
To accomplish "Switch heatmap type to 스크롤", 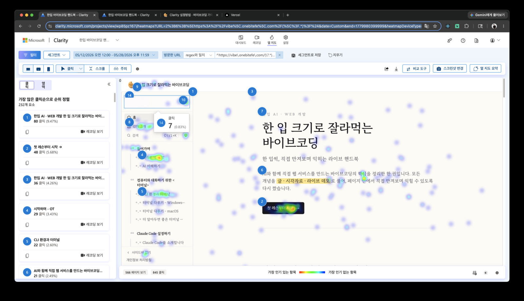I will pyautogui.click(x=97, y=69).
